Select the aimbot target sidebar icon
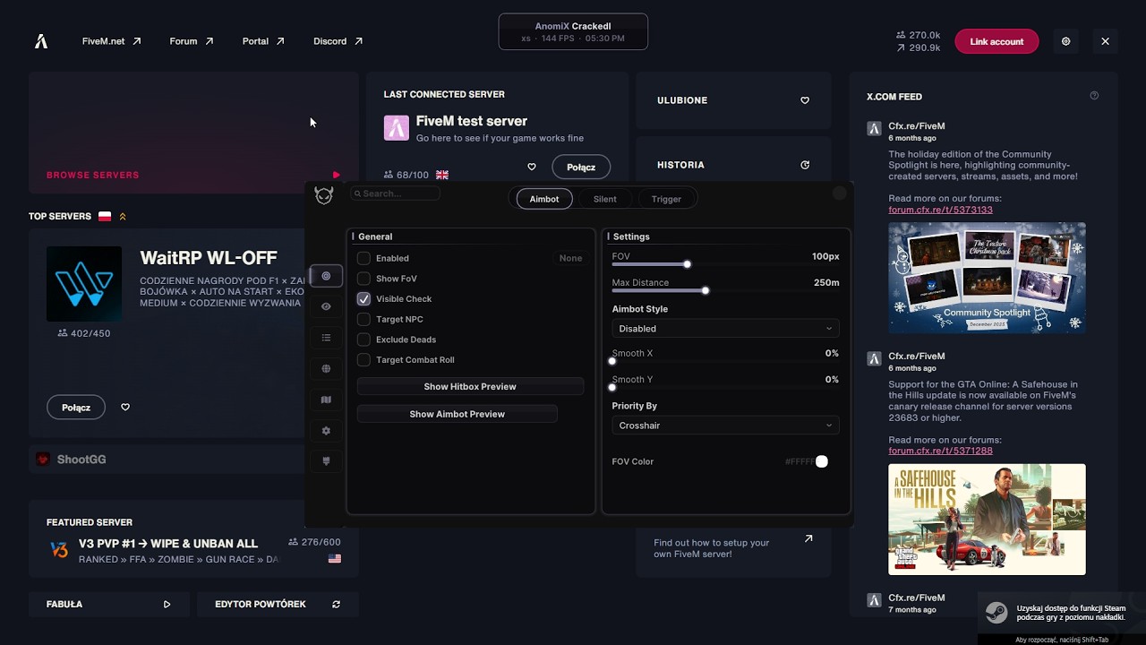This screenshot has width=1146, height=645. 326,276
